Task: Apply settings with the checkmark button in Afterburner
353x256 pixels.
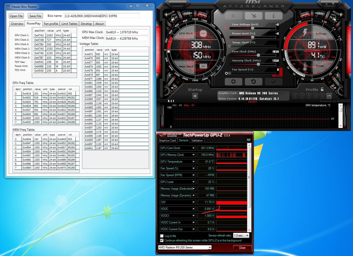Action: tap(273, 82)
